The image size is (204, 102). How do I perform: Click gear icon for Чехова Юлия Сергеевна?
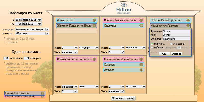point(188,20)
